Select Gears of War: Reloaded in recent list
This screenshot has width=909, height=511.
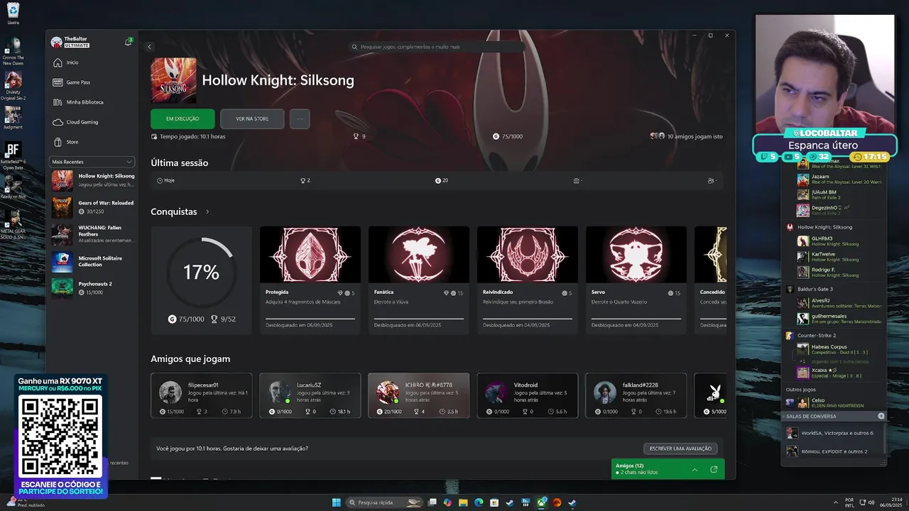92,207
